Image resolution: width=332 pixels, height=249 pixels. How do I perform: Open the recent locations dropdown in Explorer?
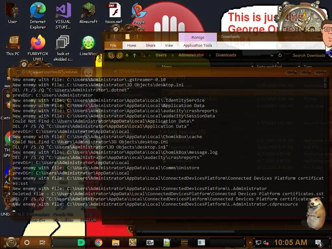(x=127, y=55)
